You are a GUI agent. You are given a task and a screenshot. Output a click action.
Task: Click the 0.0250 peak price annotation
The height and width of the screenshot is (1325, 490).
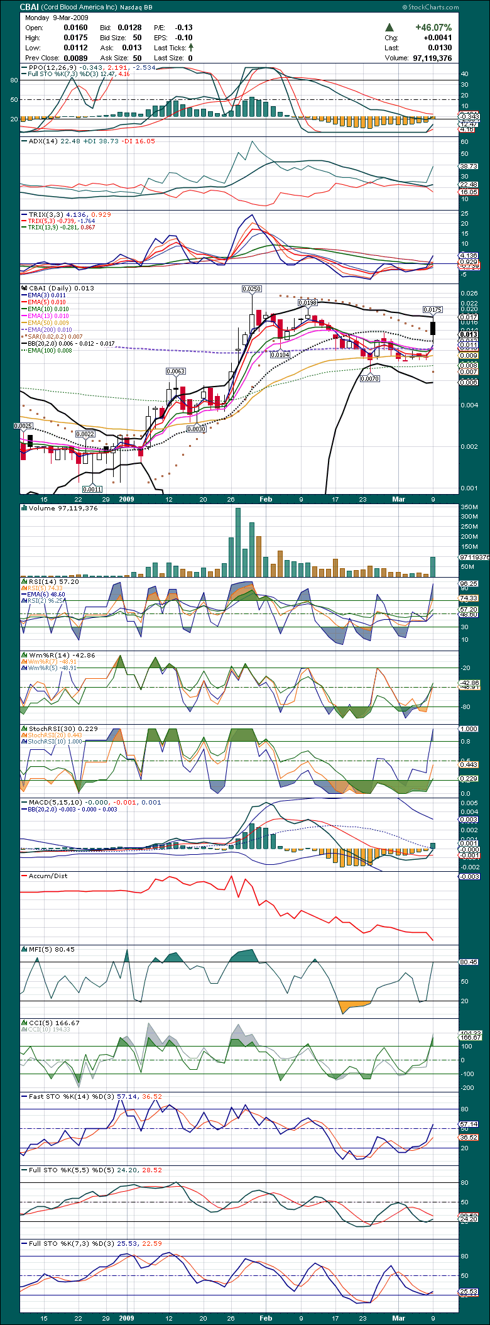[x=251, y=289]
